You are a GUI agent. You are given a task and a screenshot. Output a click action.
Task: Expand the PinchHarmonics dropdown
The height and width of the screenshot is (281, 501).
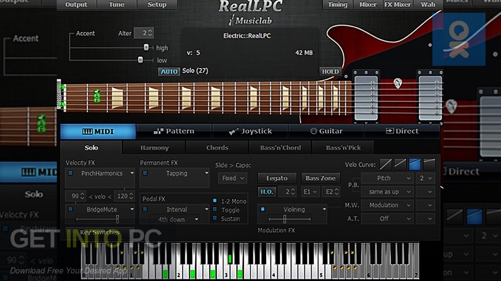(132, 173)
